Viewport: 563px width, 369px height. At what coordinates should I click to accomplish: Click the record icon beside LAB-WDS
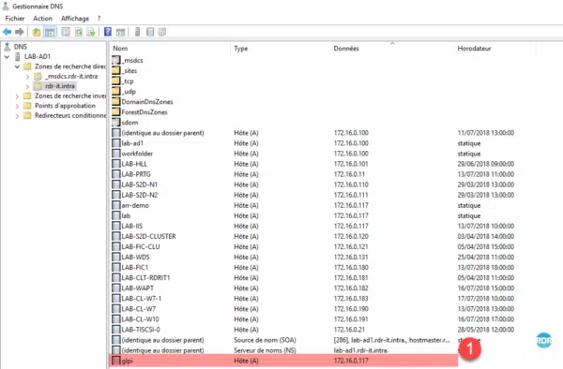[x=116, y=257]
